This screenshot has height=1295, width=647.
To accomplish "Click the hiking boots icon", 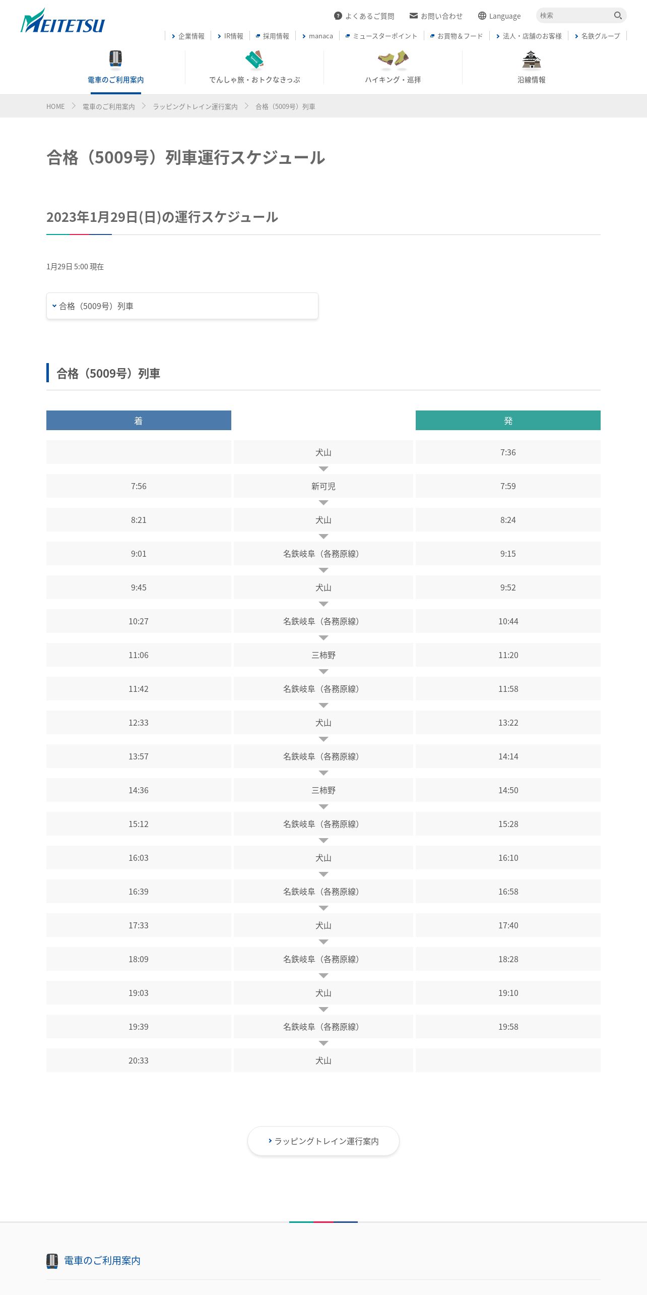I will pyautogui.click(x=393, y=59).
